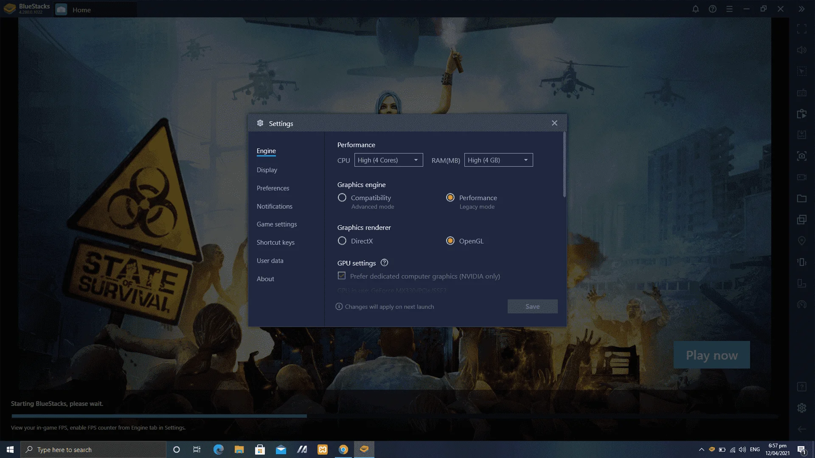The image size is (815, 458).
Task: Click the Settings dialog vertical scrollbar
Action: (x=564, y=165)
